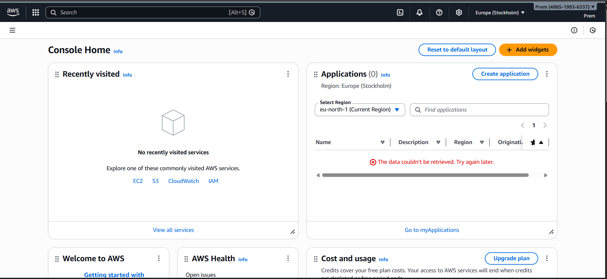Image resolution: width=607 pixels, height=279 pixels.
Task: Click the Upgrade plan button
Action: point(511,258)
